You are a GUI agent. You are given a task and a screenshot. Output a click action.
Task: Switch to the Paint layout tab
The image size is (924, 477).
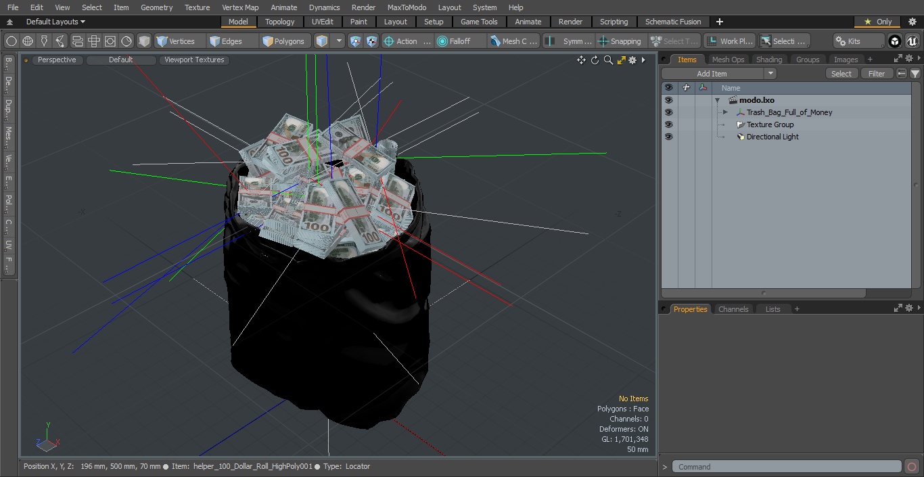coord(359,22)
